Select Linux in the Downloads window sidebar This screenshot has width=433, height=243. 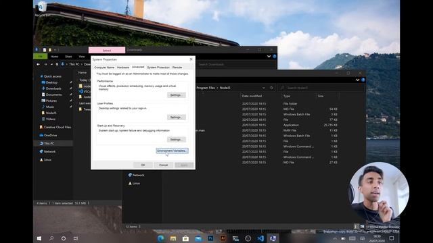47,160
